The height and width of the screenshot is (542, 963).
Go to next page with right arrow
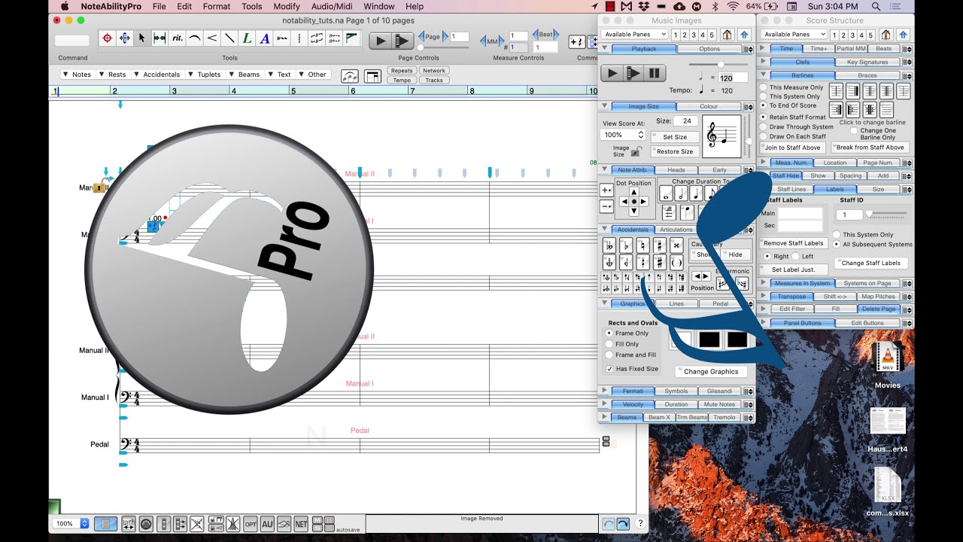(x=445, y=36)
